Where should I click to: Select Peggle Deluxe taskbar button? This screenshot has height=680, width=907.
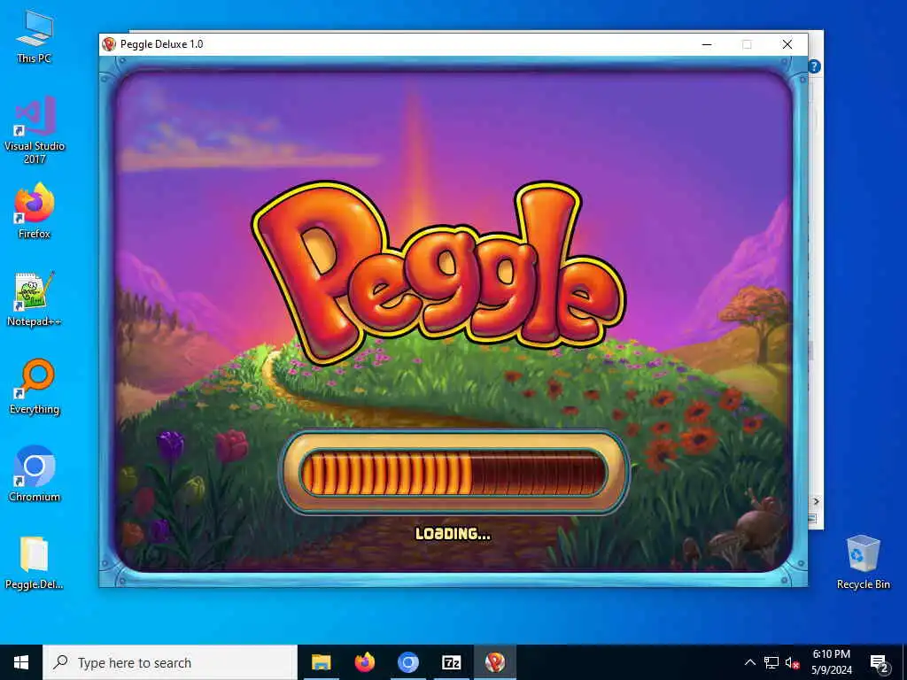coord(494,662)
